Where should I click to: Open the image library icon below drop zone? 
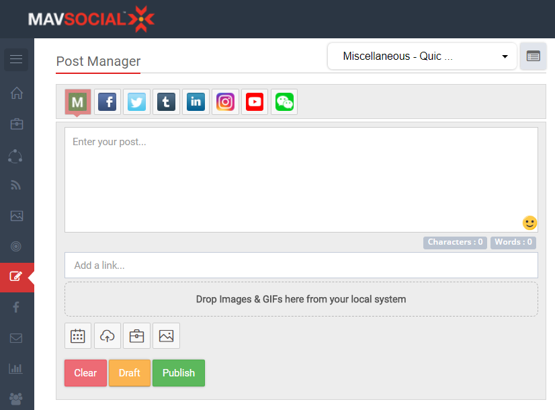coord(167,336)
